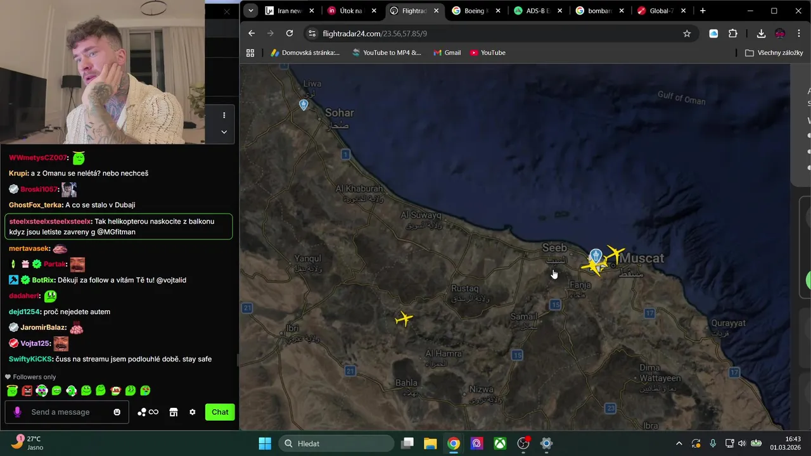The image size is (811, 456).
Task: Close the Flightradar tab
Action: point(436,11)
